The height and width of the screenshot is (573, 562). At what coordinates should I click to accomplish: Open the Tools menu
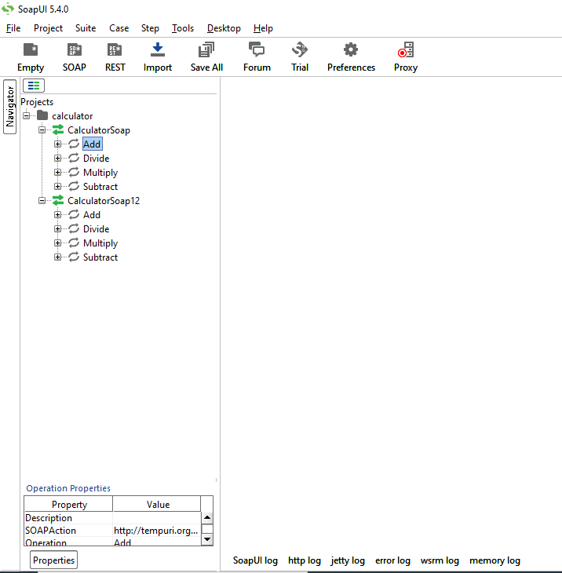click(x=183, y=28)
